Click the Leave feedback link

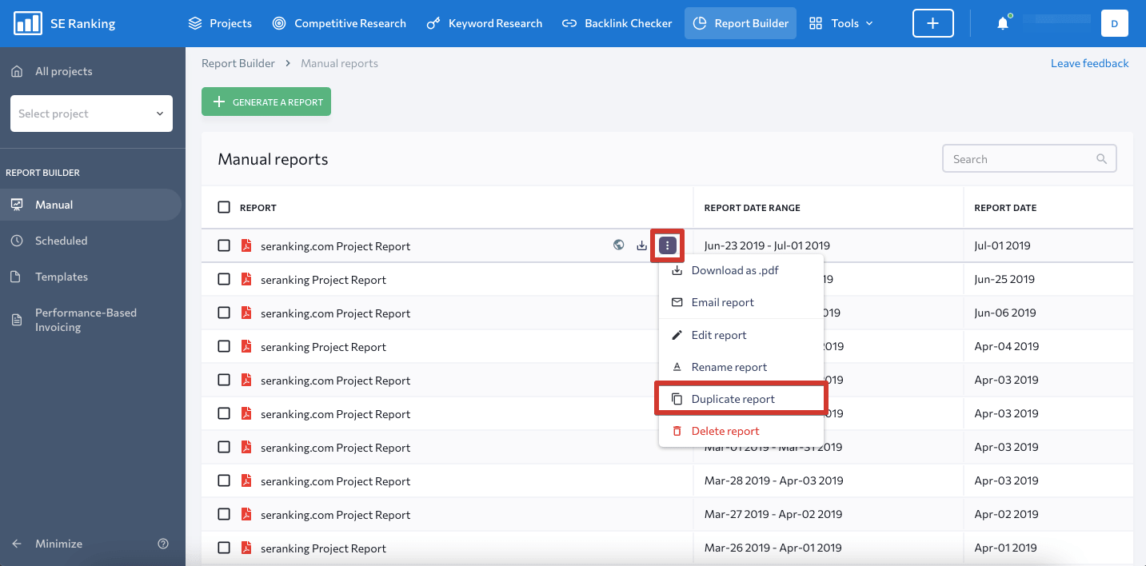[1089, 63]
